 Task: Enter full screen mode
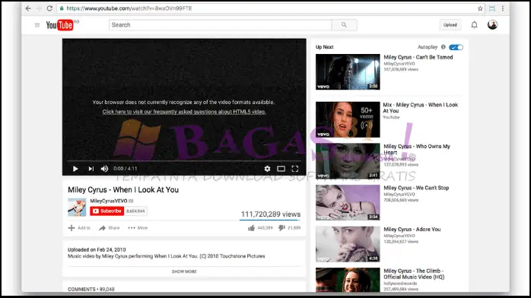295,169
